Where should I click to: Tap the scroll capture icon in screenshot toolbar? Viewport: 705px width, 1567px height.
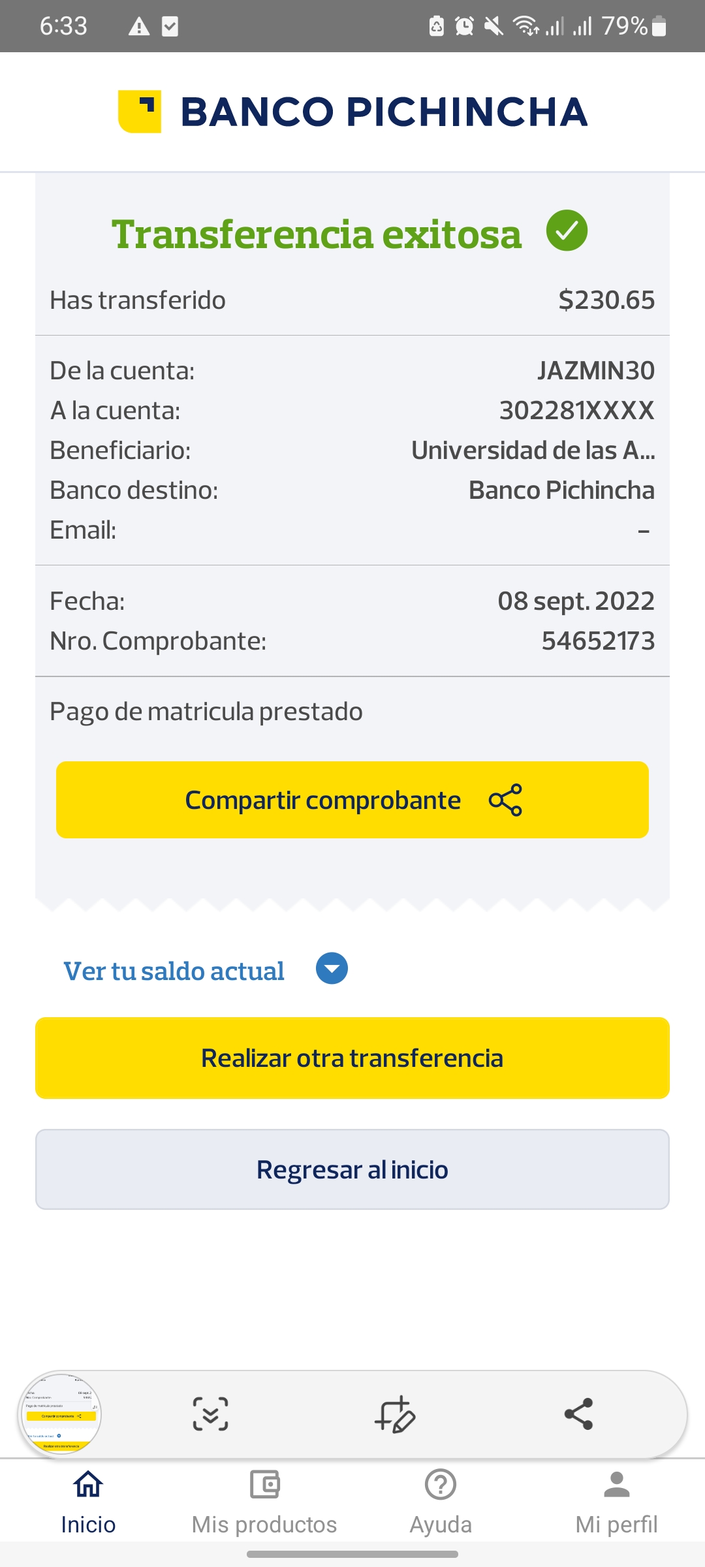(210, 1414)
